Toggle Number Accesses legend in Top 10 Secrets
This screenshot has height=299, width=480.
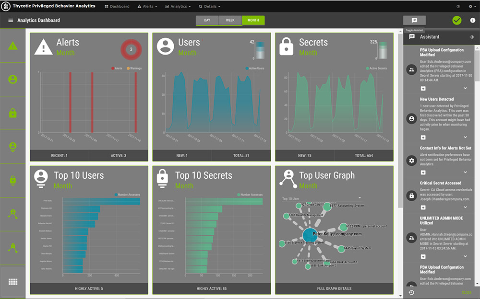250,195
